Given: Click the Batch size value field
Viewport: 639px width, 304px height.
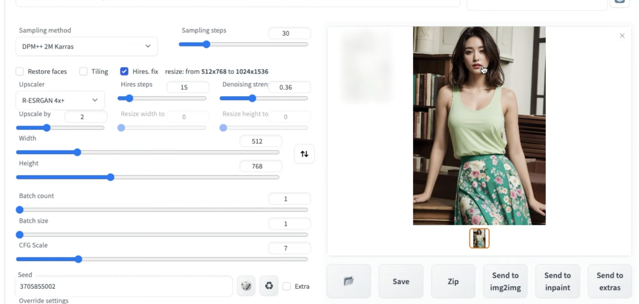Looking at the screenshot, I should [289, 223].
